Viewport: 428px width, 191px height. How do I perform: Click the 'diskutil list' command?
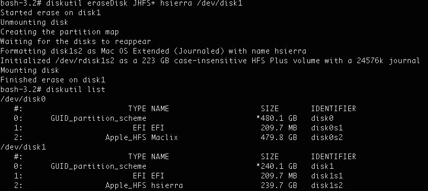click(76, 89)
